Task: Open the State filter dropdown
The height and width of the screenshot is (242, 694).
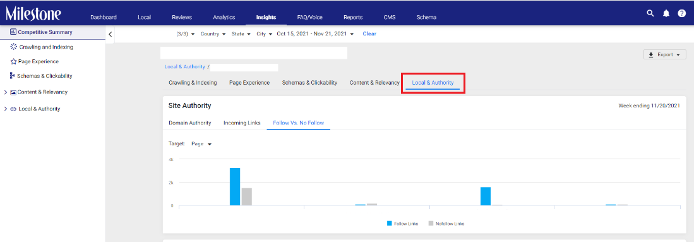Action: [x=241, y=33]
